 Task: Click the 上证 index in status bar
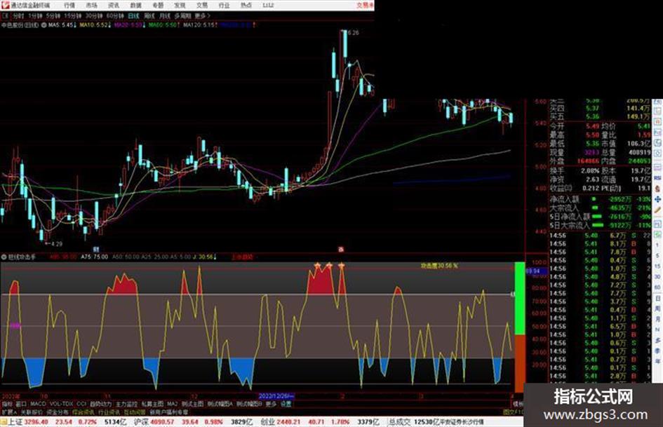pyautogui.click(x=15, y=422)
